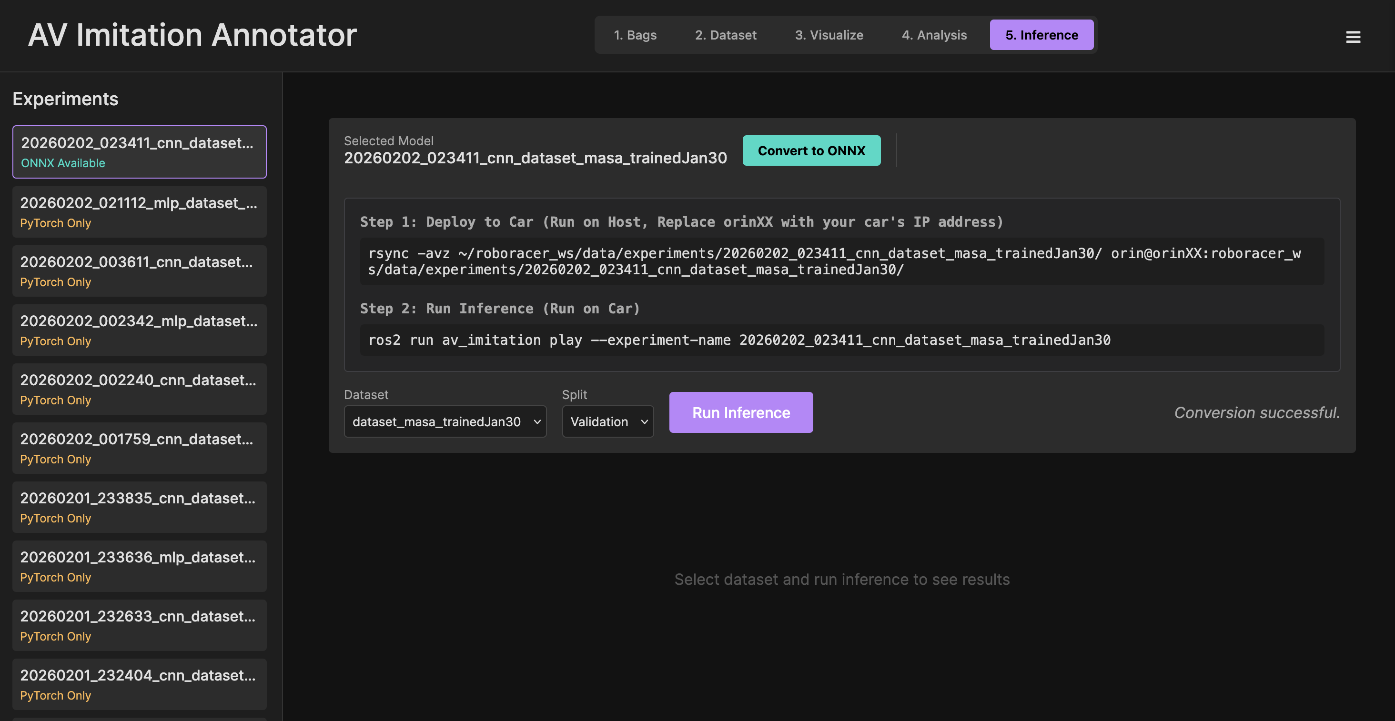The width and height of the screenshot is (1395, 721).
Task: Pick experiment 20260202_002342_mlp_dataset
Action: [x=139, y=330]
